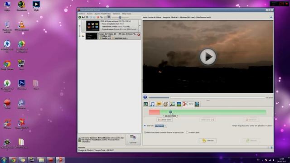Screen dimensions: 290x163
Task: Expand the tree node next to title set
Action: coord(80,36)
